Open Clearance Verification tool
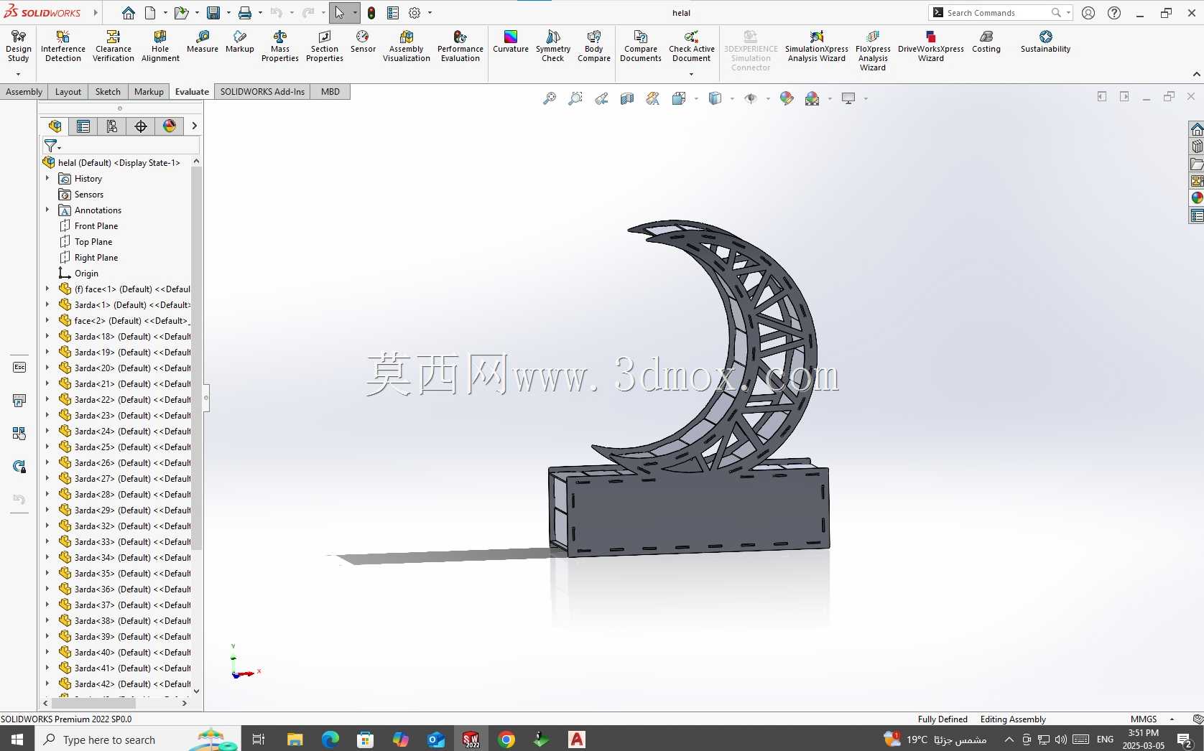 [x=114, y=46]
